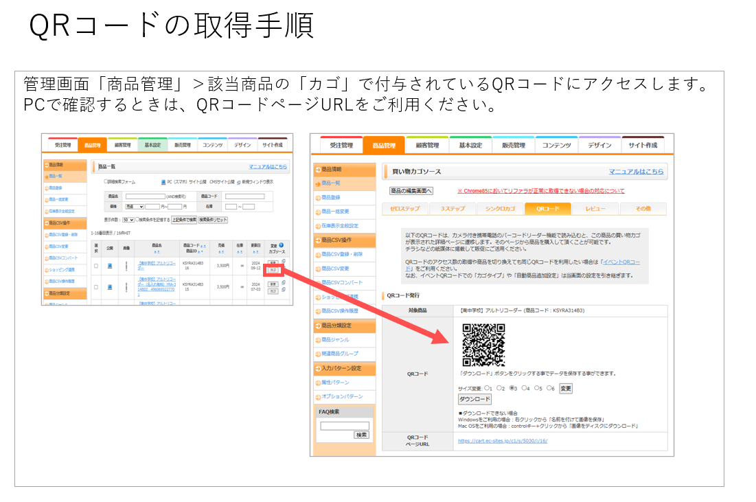This screenshot has width=756, height=502.
Task: Select the QRコード cart source tab
Action: pos(548,209)
